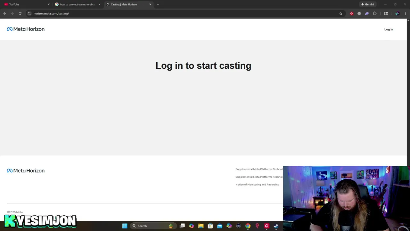410x231 pixels.
Task: Open Notice of Monitoring and Recording
Action: [257, 184]
